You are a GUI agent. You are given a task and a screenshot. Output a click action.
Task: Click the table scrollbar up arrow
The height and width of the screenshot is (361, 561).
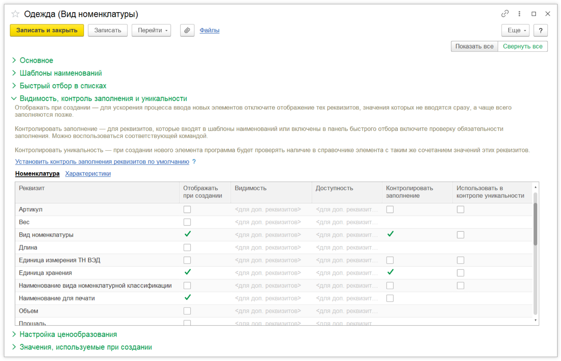535,187
